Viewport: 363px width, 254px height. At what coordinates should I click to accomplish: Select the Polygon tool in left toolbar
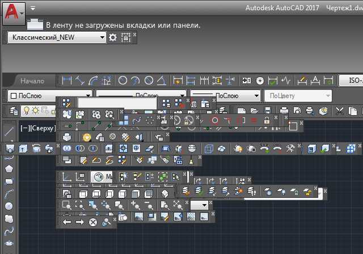click(9, 168)
